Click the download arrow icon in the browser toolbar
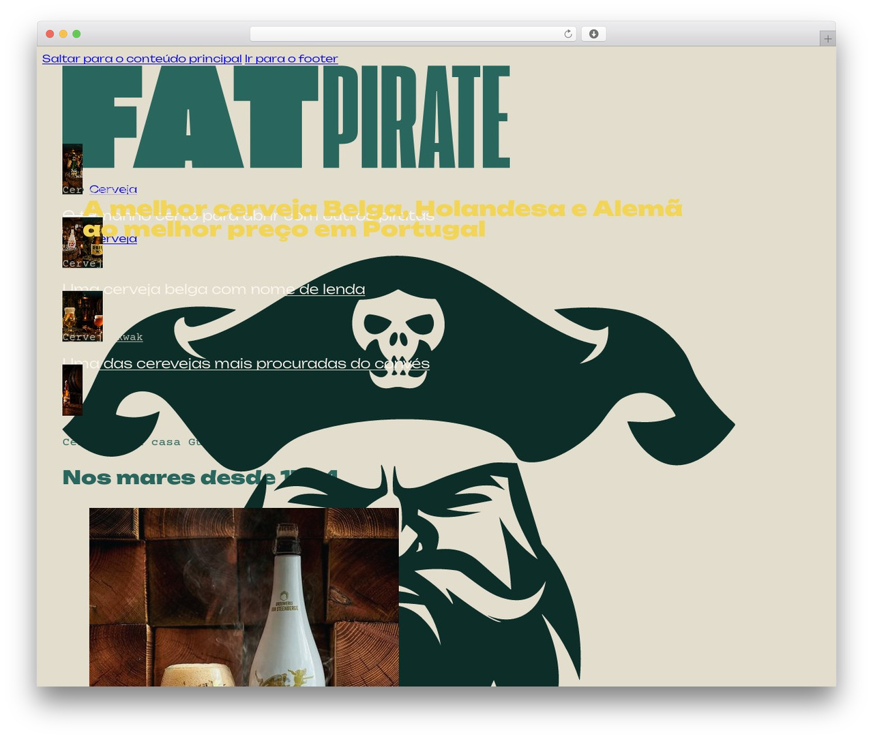The image size is (873, 739). pos(593,34)
